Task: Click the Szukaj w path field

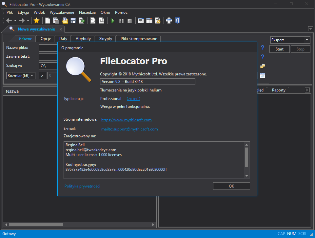Action: tap(48, 66)
